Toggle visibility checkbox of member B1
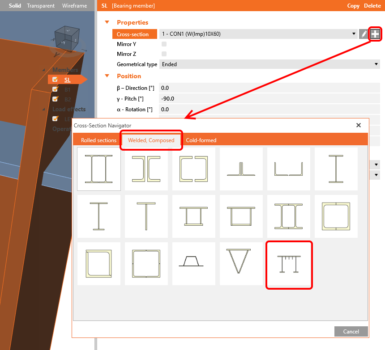The width and height of the screenshot is (385, 350). click(x=55, y=89)
